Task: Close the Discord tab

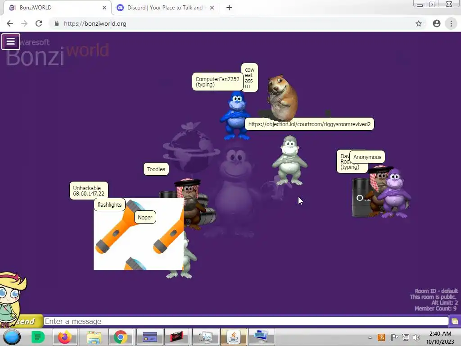Action: (x=212, y=8)
